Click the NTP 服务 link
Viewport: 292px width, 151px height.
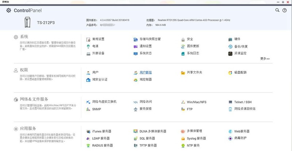193,146
